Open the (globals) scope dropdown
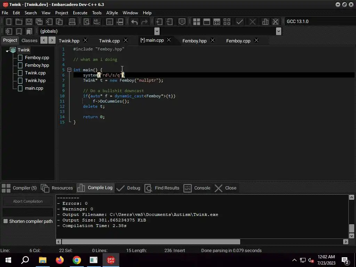Screen dimensions: 356x267 [157, 31]
